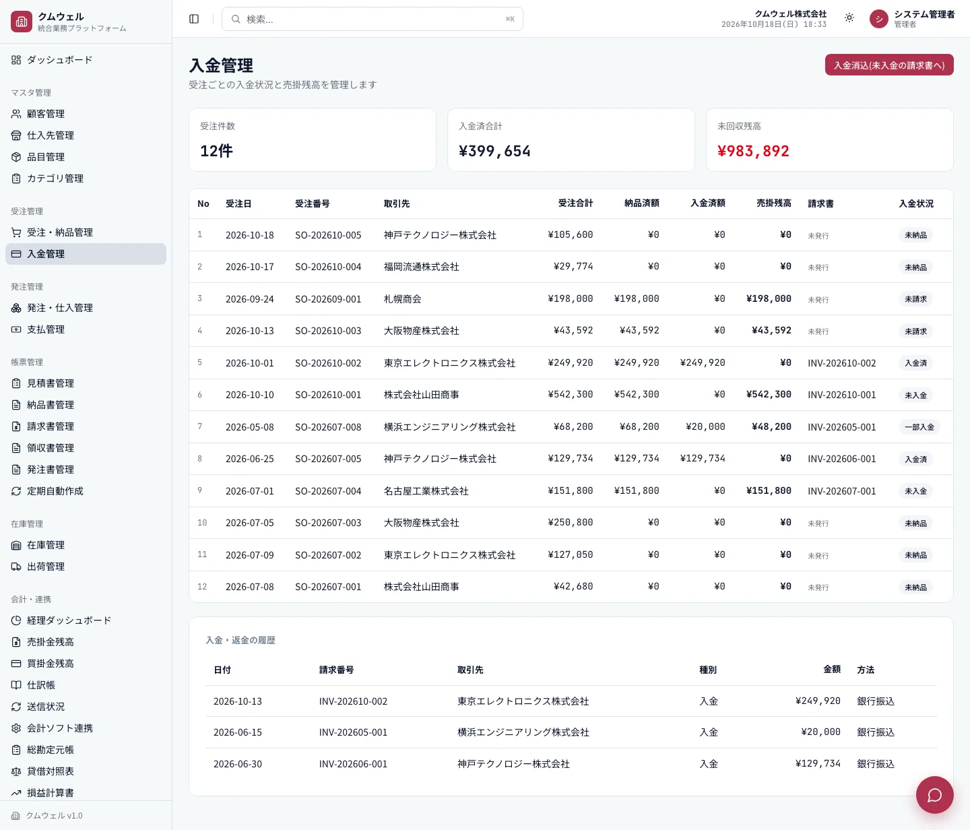Click the 見積書管理 document icon
This screenshot has width=970, height=830.
click(16, 383)
